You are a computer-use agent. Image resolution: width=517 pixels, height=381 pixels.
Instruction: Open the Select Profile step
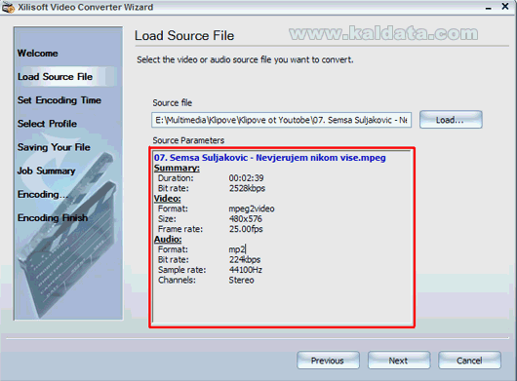(47, 124)
